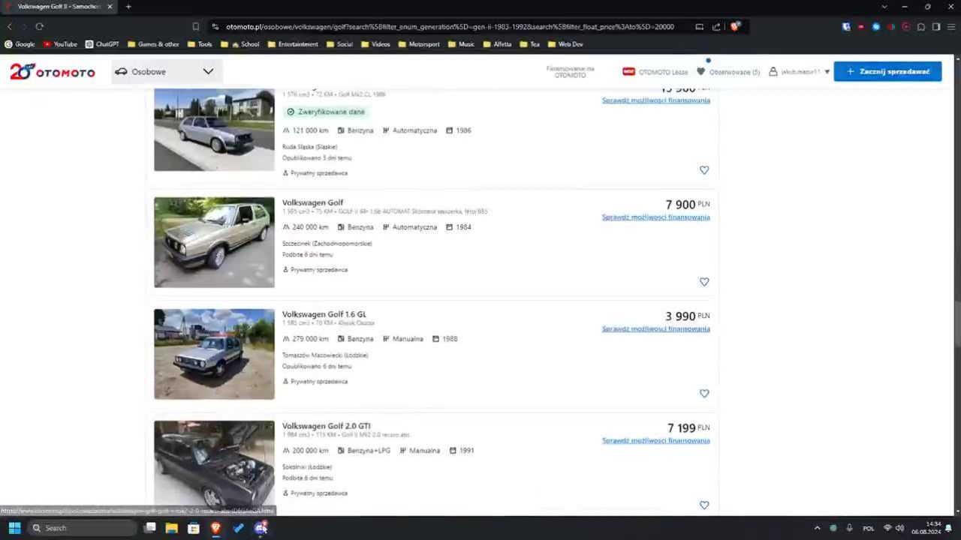This screenshot has height=540, width=961.
Task: Open the Games & other bookmarks folder
Action: pos(154,44)
